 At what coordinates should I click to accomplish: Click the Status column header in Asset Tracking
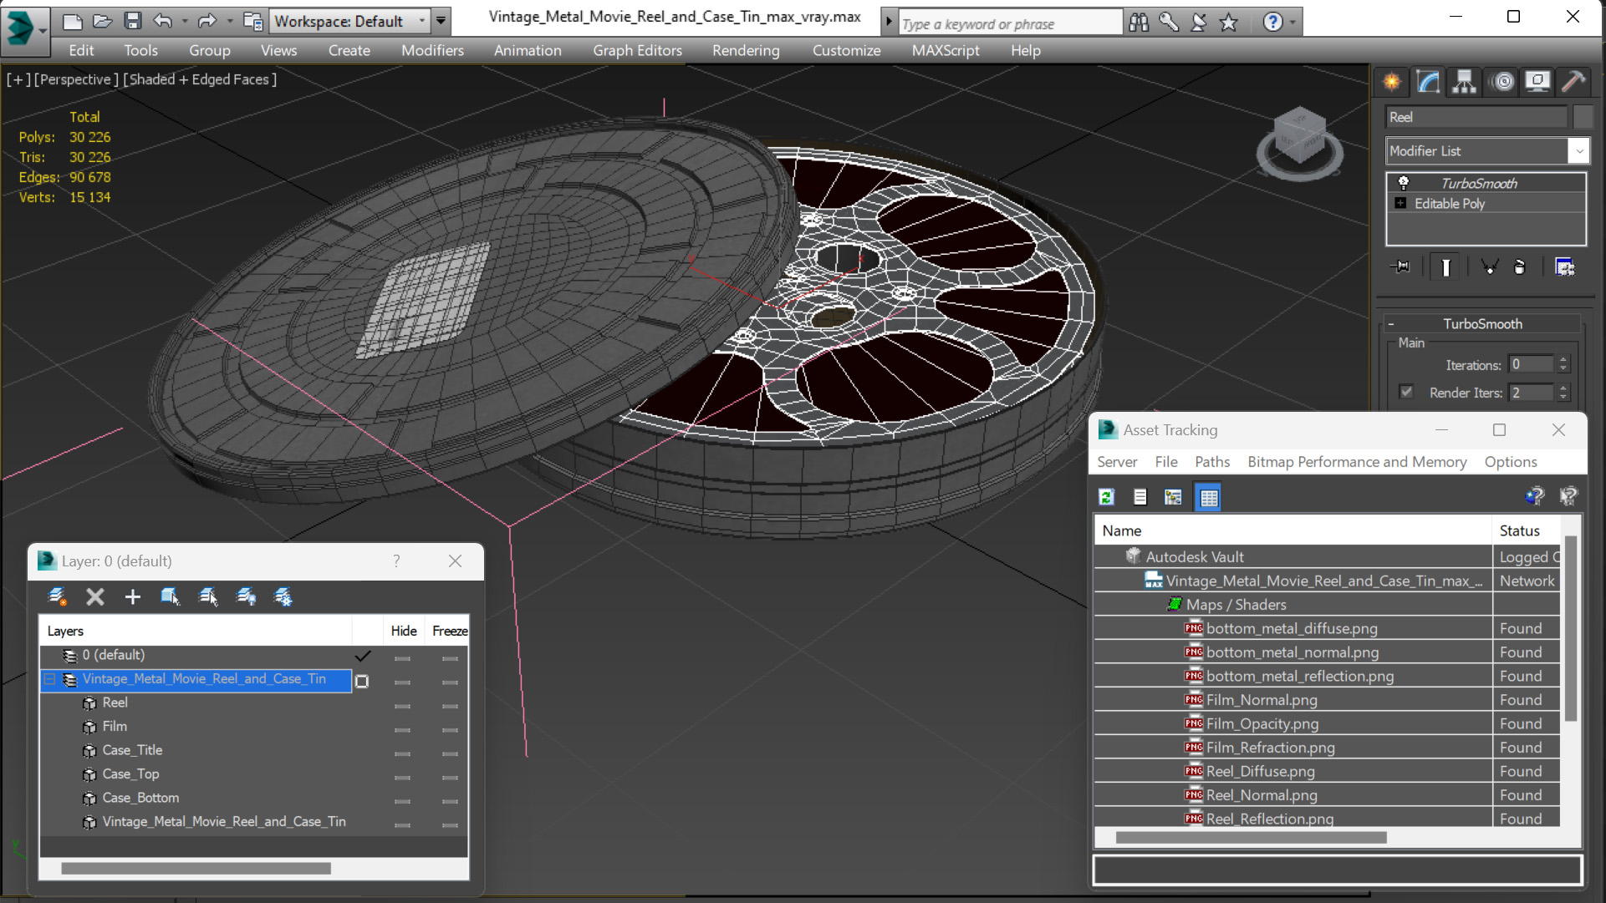(x=1526, y=530)
